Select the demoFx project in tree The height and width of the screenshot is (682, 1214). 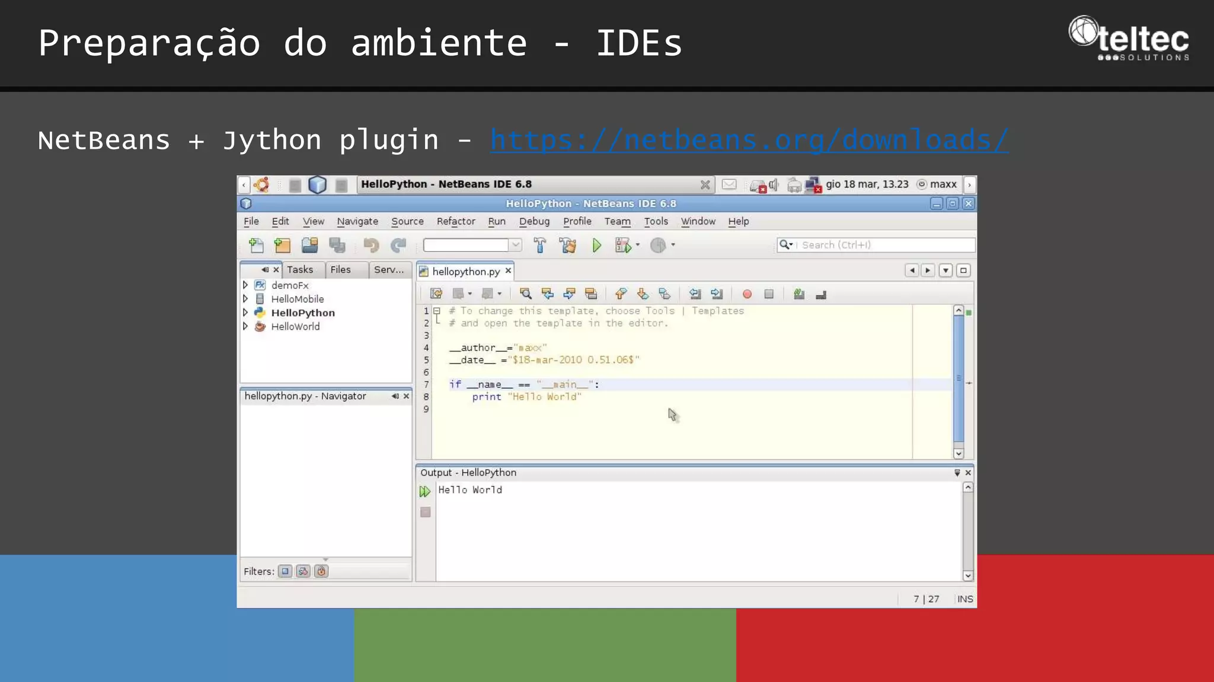pos(290,285)
